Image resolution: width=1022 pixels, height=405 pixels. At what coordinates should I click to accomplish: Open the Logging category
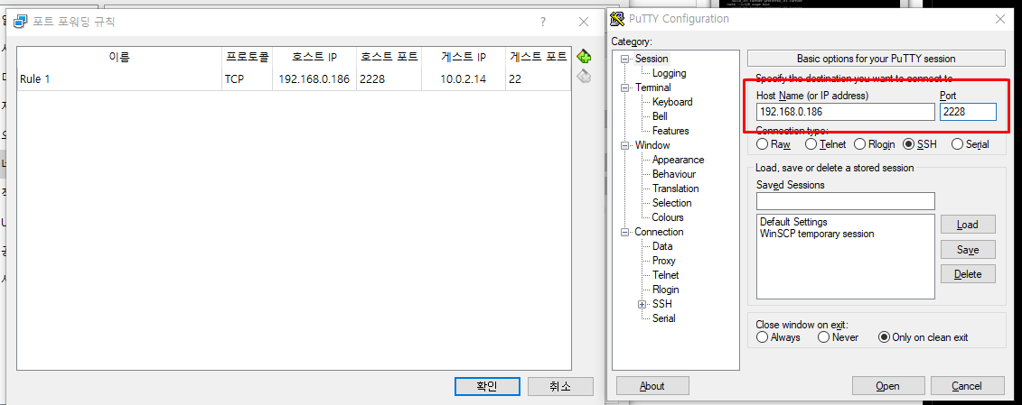click(x=669, y=73)
